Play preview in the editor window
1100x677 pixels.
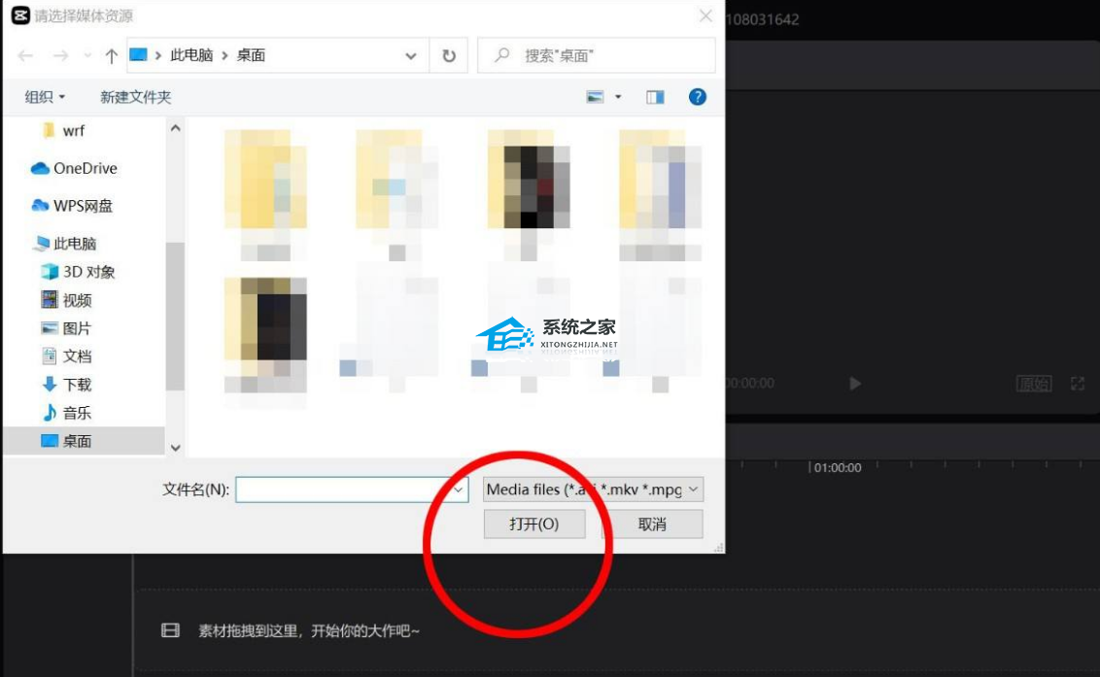coord(854,383)
